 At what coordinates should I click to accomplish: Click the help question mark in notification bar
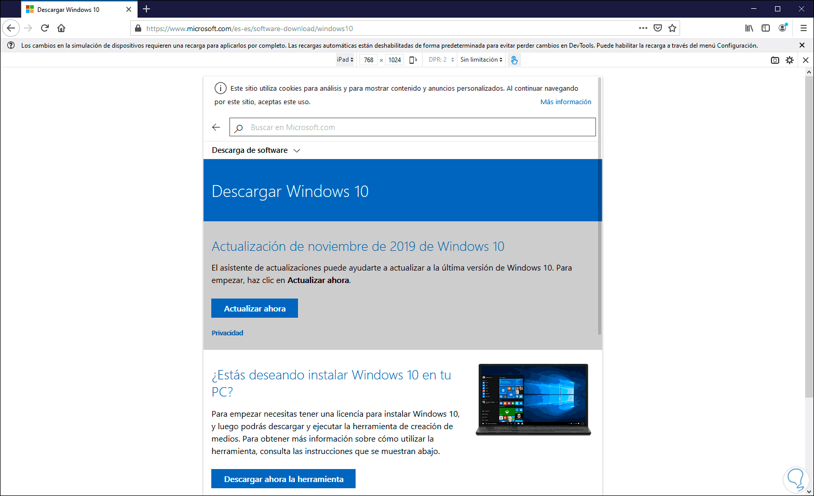pos(11,46)
